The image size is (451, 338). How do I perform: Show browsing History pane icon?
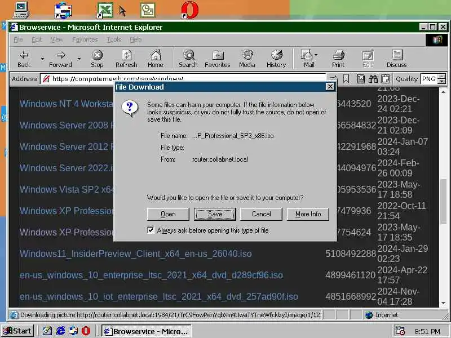[276, 59]
